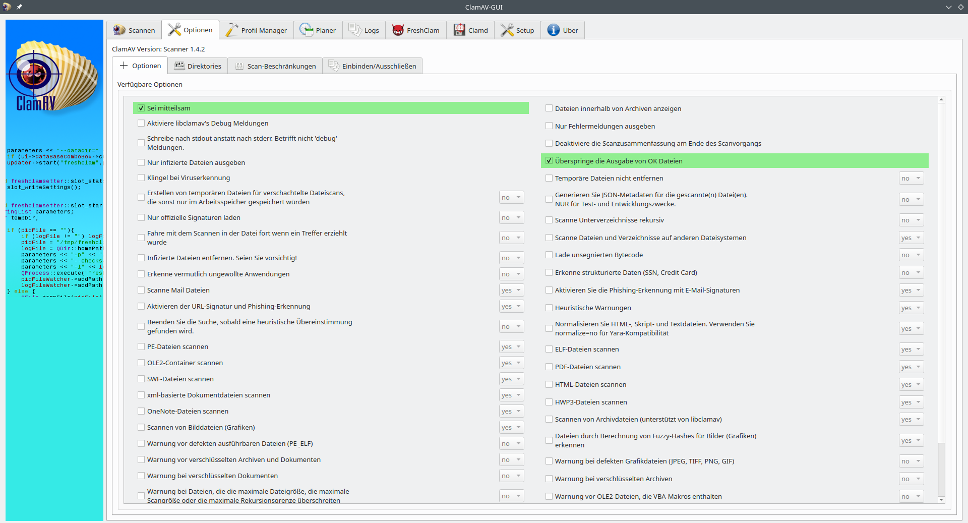Click the options list scrollbar down arrow

(x=941, y=499)
